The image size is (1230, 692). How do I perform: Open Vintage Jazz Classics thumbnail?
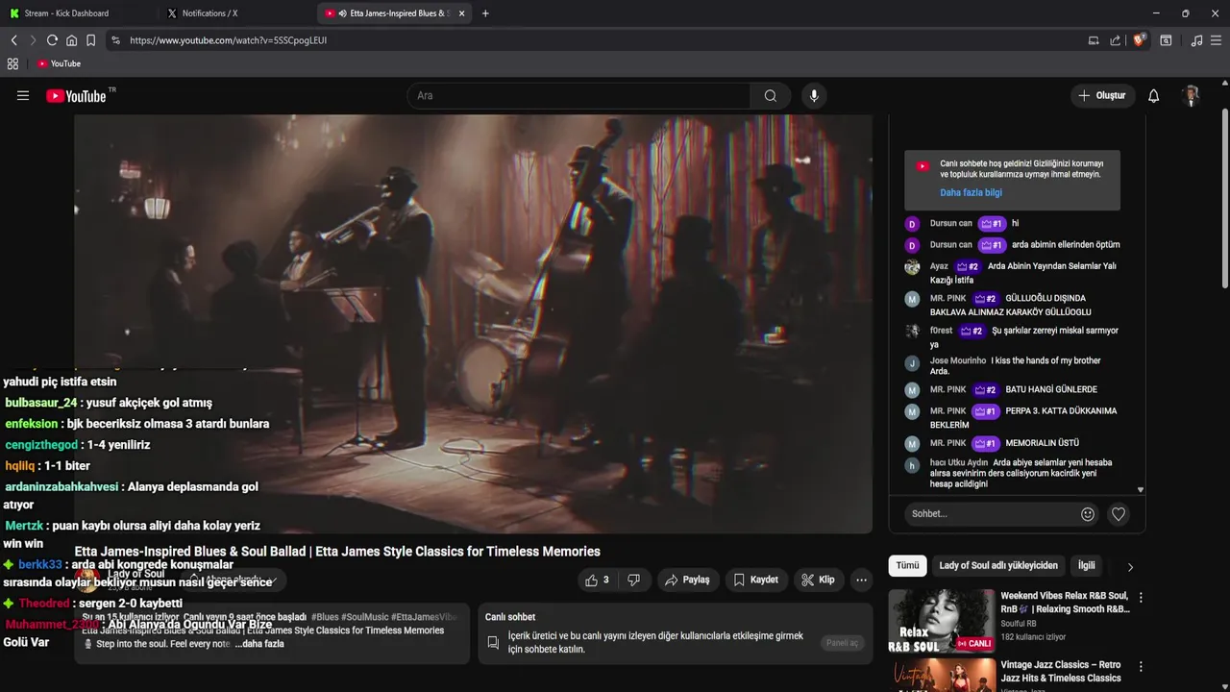(x=942, y=675)
